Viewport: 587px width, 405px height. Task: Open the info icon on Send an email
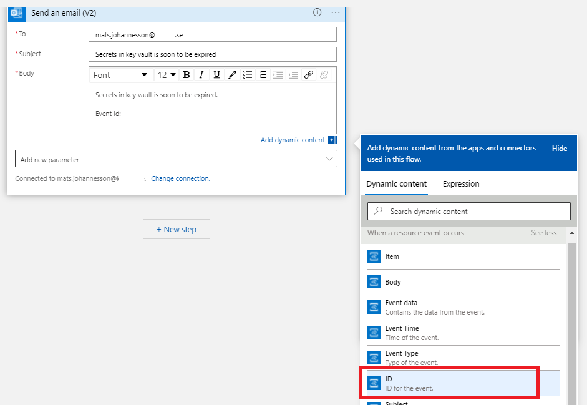[x=317, y=12]
